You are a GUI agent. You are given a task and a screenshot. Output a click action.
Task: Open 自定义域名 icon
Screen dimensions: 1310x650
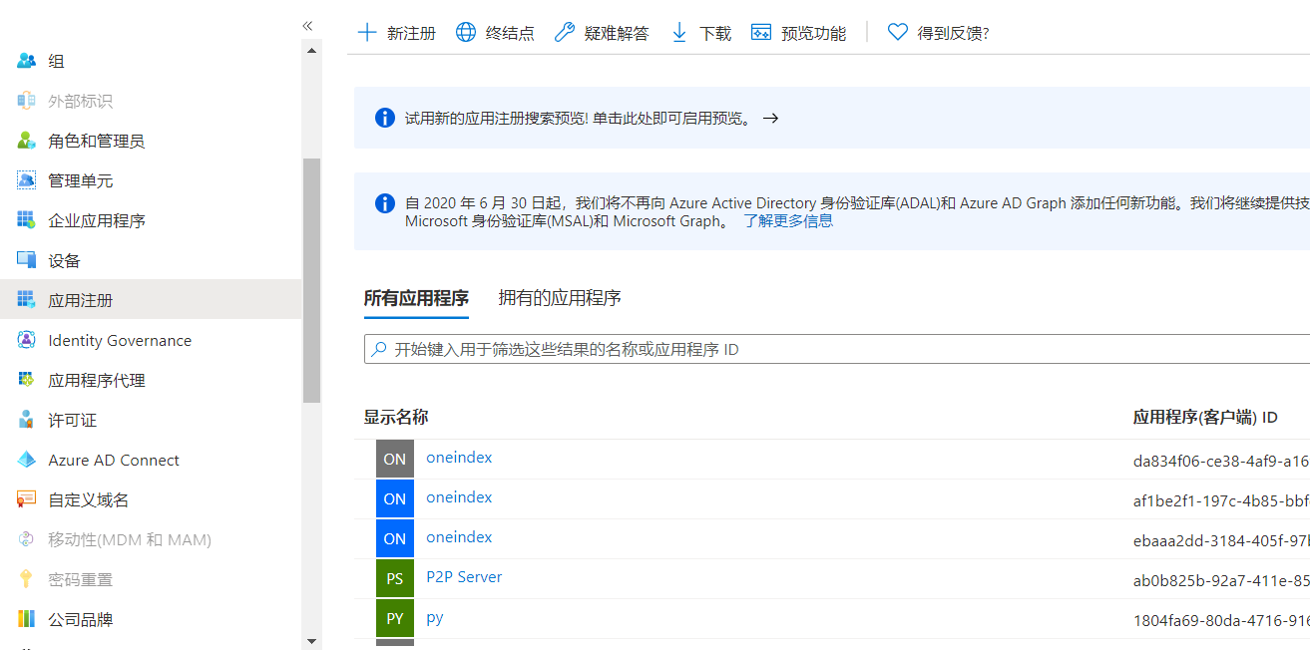[x=27, y=499]
